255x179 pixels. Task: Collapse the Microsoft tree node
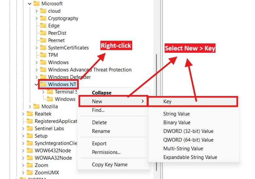pos(30,4)
